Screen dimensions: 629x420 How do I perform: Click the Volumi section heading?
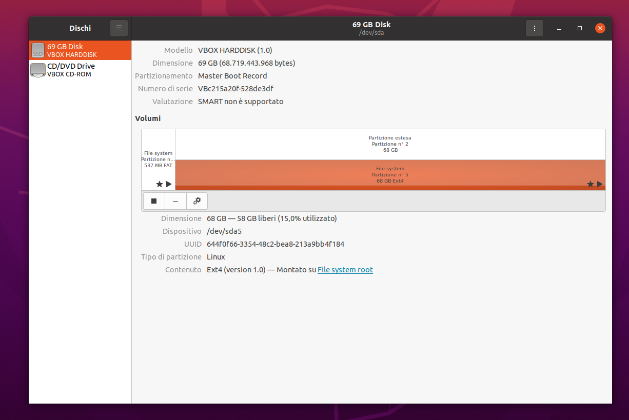pos(148,118)
